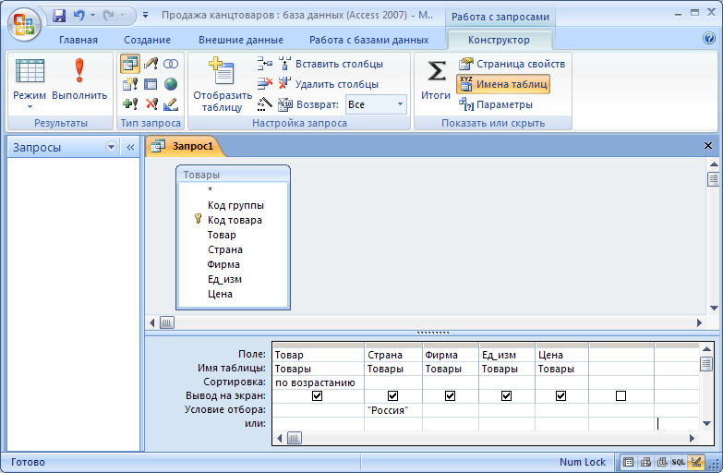Choose the Append query icon
This screenshot has width=723, height=473.
(130, 104)
